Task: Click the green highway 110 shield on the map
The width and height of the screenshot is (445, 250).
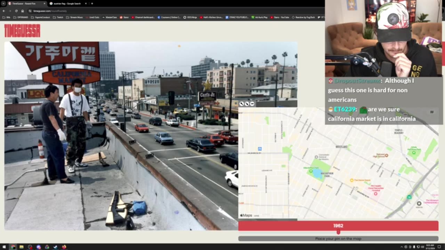Action: tap(409, 197)
